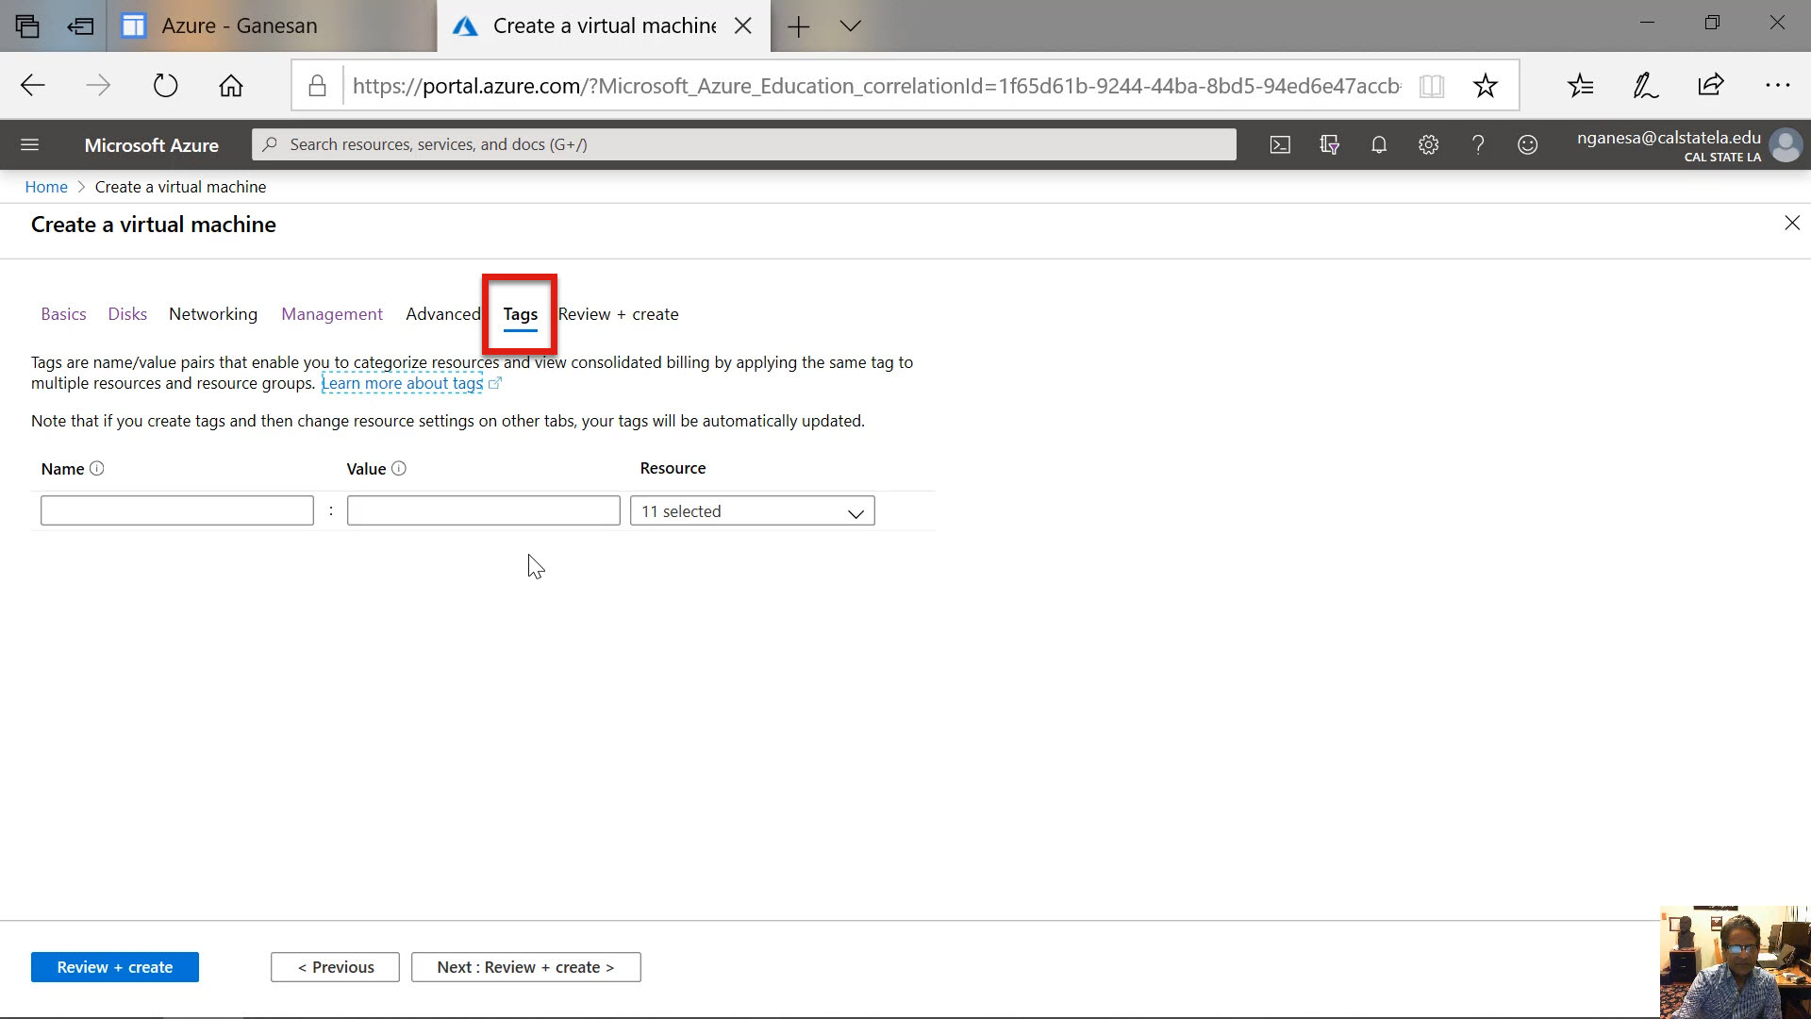Switch to the Management tab
Viewport: 1811px width, 1019px height.
coord(332,314)
